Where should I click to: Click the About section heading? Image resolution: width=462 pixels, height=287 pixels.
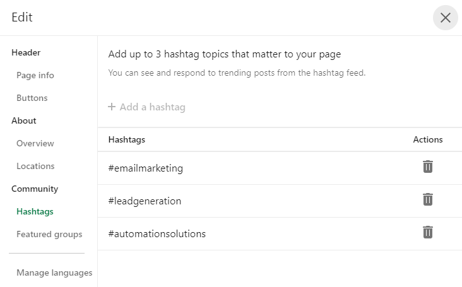(x=24, y=120)
